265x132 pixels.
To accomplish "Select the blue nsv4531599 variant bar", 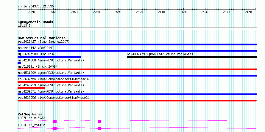I will pyautogui.click(x=137, y=76).
